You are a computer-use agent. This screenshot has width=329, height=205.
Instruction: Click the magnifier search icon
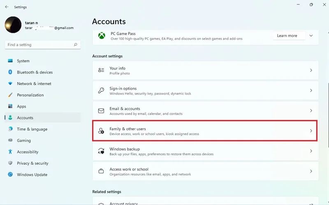pyautogui.click(x=76, y=45)
